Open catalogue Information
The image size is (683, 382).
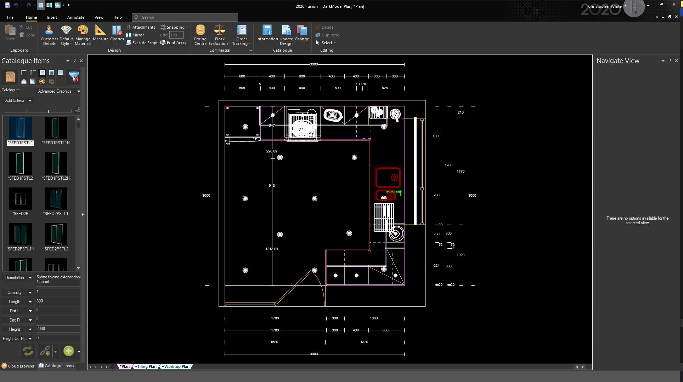point(267,33)
